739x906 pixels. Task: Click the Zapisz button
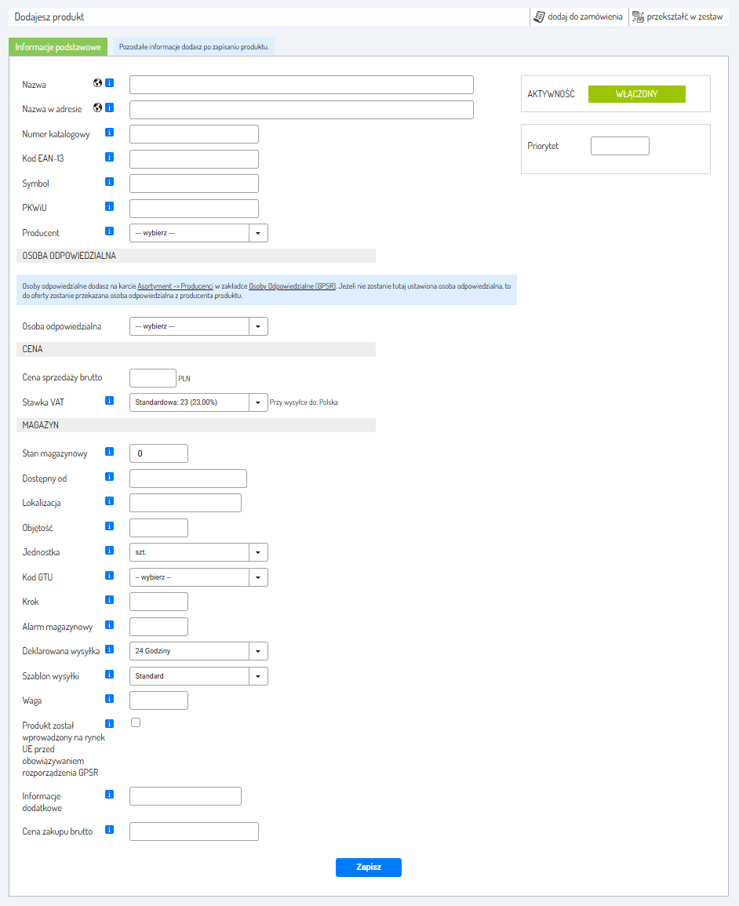(x=368, y=867)
